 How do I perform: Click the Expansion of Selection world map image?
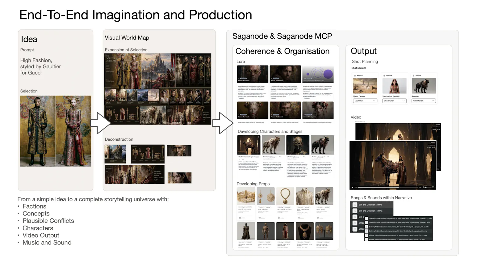click(x=158, y=89)
